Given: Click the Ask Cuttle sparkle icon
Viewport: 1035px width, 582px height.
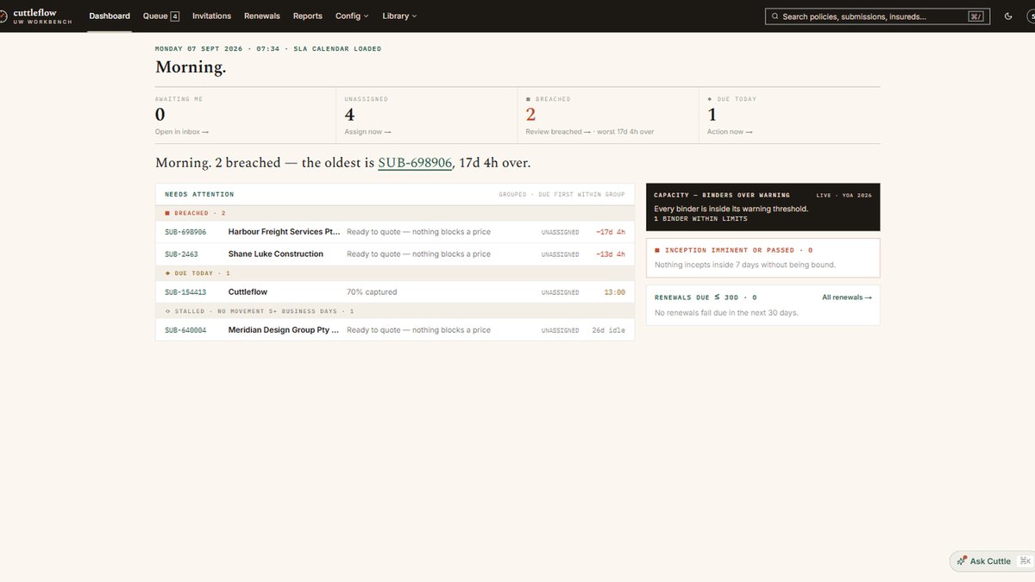Looking at the screenshot, I should 962,561.
